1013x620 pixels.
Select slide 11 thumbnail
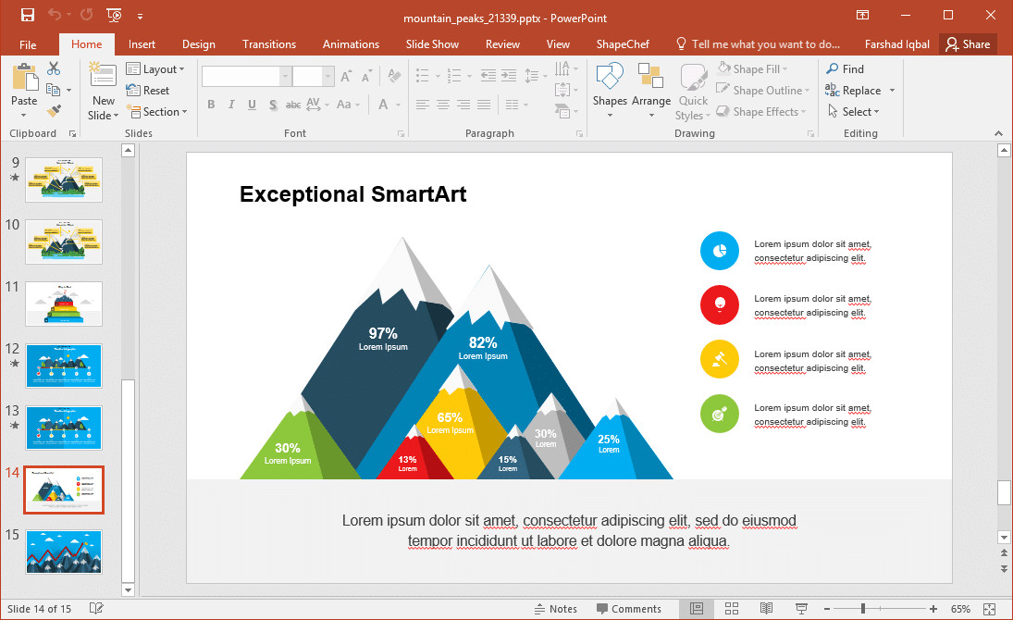pyautogui.click(x=63, y=304)
